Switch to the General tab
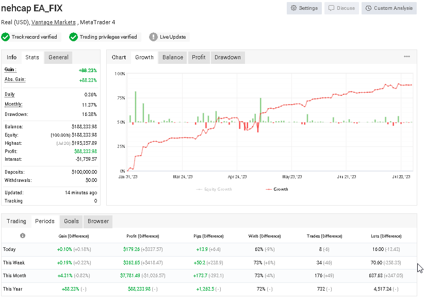Screen dimensions: 425x303 click(x=58, y=57)
